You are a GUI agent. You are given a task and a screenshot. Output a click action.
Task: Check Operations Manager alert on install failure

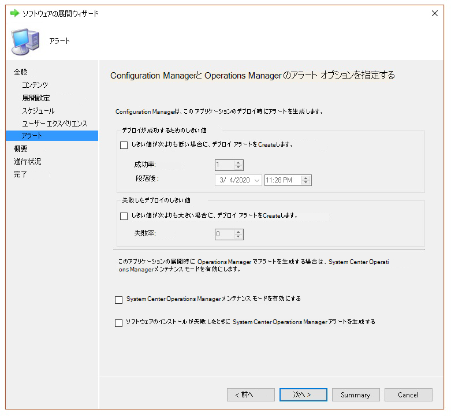[119, 323]
